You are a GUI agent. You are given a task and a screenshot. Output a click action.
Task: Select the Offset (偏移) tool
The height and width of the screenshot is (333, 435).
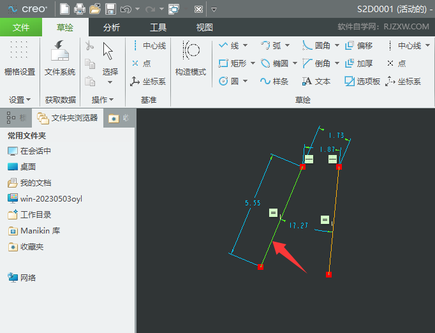click(x=358, y=45)
